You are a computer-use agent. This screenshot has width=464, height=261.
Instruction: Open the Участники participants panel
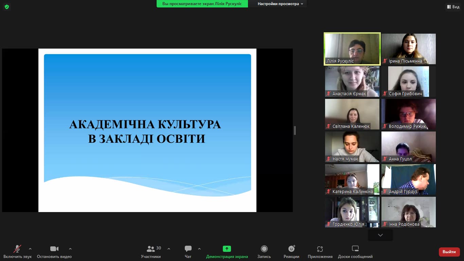(x=151, y=252)
